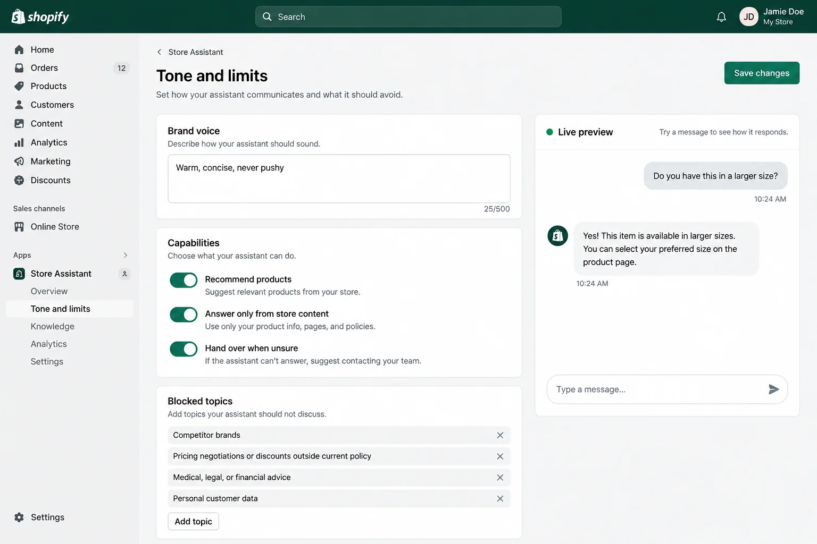Click the Store Assistant app icon
817x544 pixels.
click(x=19, y=274)
